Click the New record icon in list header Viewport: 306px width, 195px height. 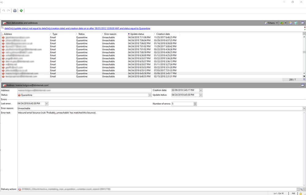290,23
